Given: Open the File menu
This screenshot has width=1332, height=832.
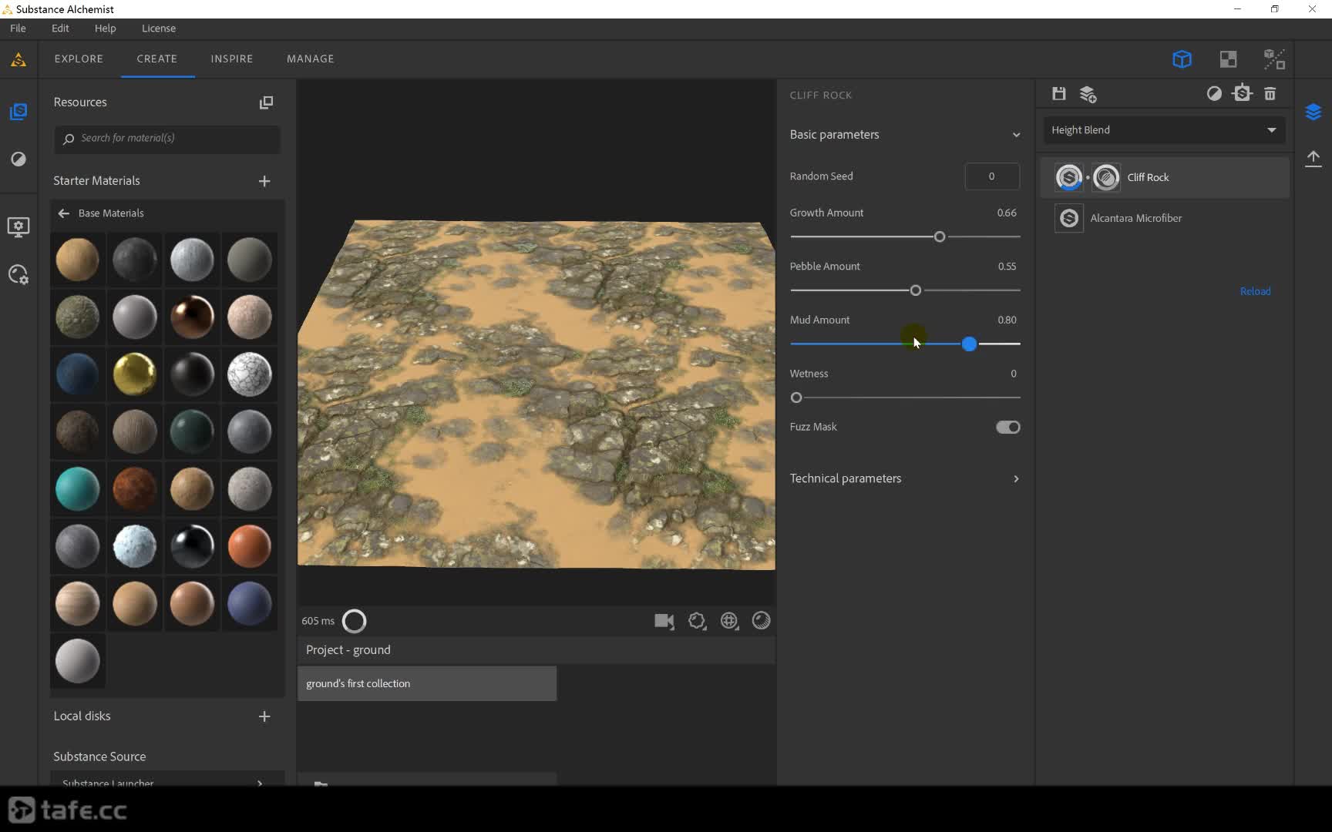Looking at the screenshot, I should click(18, 29).
